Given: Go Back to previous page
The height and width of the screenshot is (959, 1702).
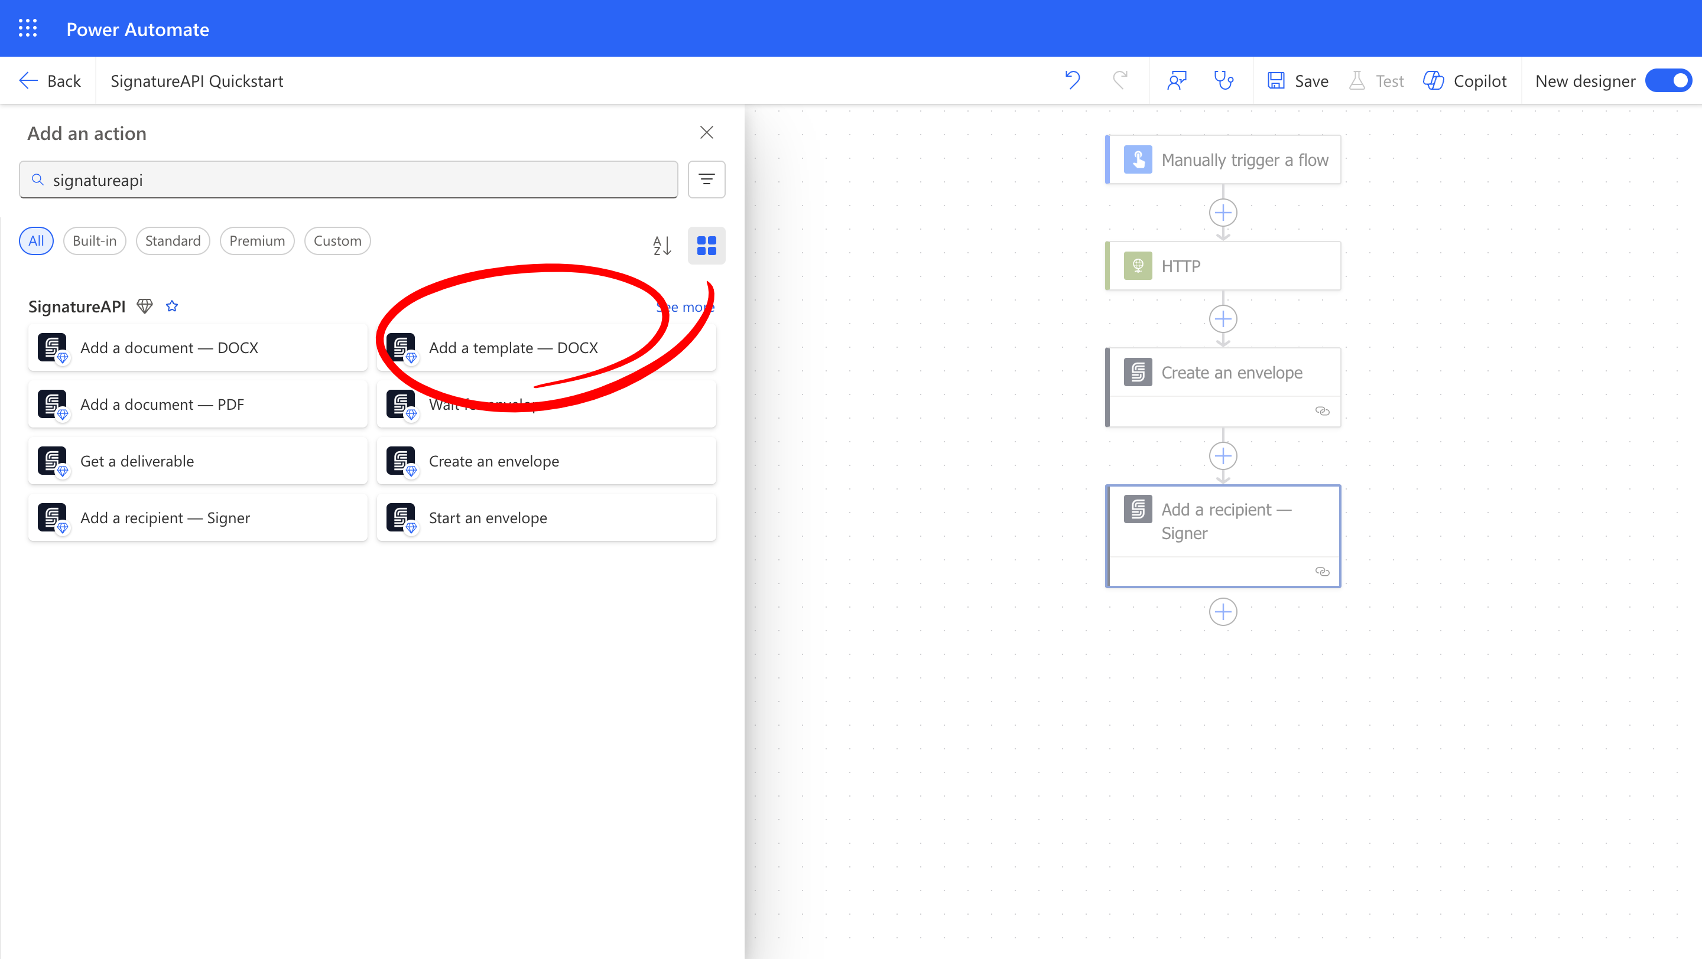Looking at the screenshot, I should point(50,80).
